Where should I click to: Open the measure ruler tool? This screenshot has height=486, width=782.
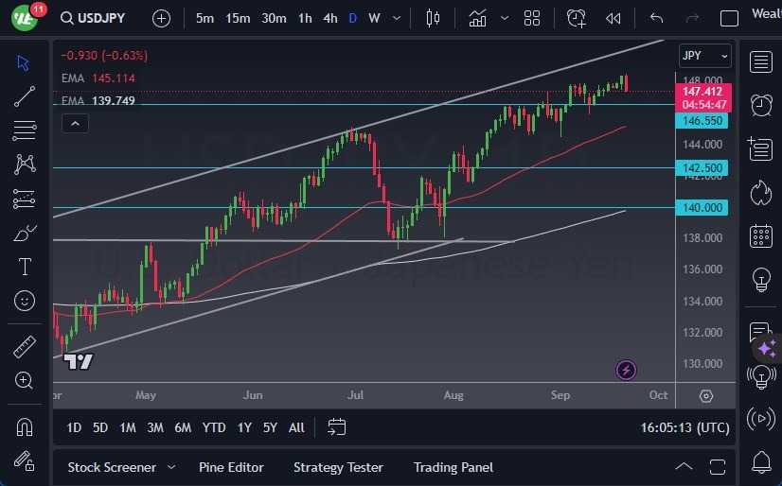pyautogui.click(x=25, y=346)
